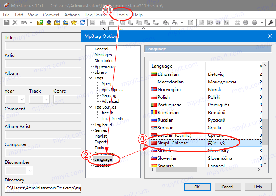Open the Undo history dropdown arrow
Viewport: 276px width, 196px height.
[31, 23]
